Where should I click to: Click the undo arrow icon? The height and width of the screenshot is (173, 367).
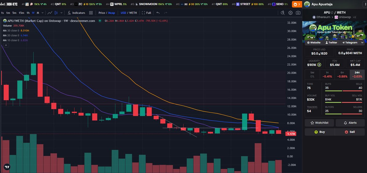[x=158, y=13]
